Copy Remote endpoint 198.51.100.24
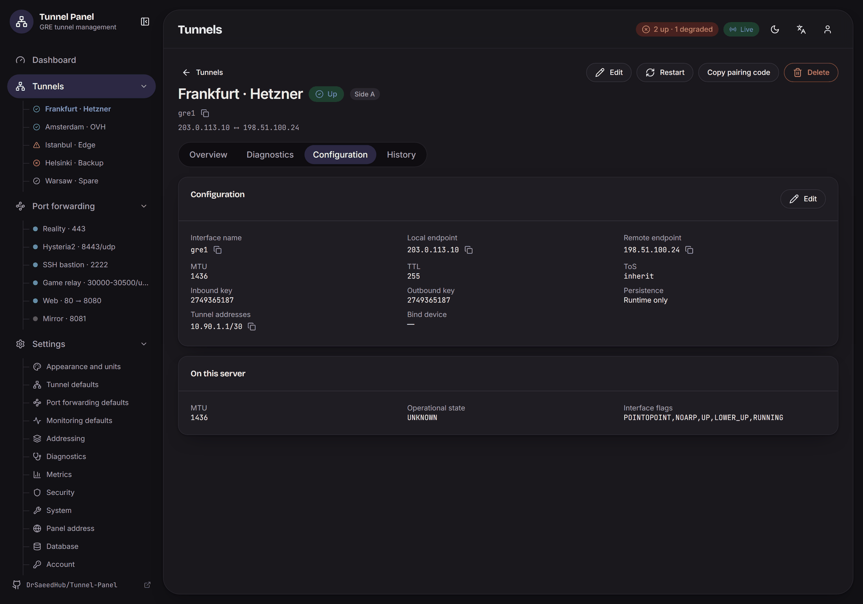 point(689,250)
